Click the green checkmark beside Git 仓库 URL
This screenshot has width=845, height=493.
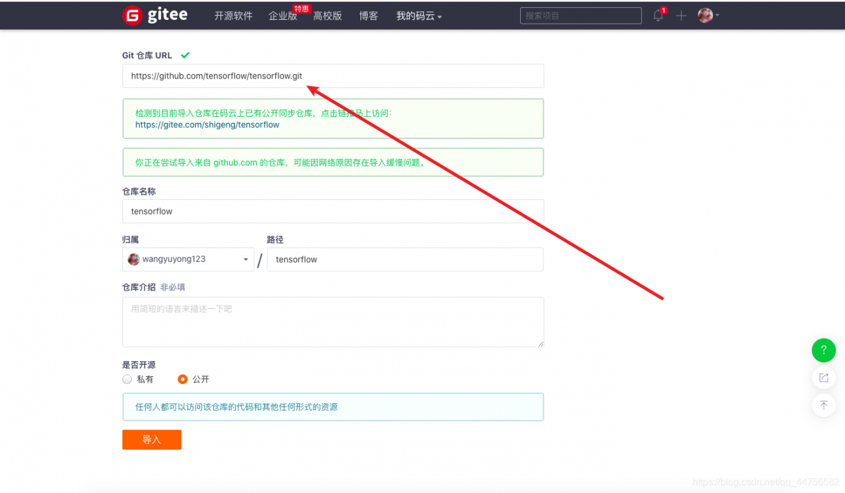point(185,55)
